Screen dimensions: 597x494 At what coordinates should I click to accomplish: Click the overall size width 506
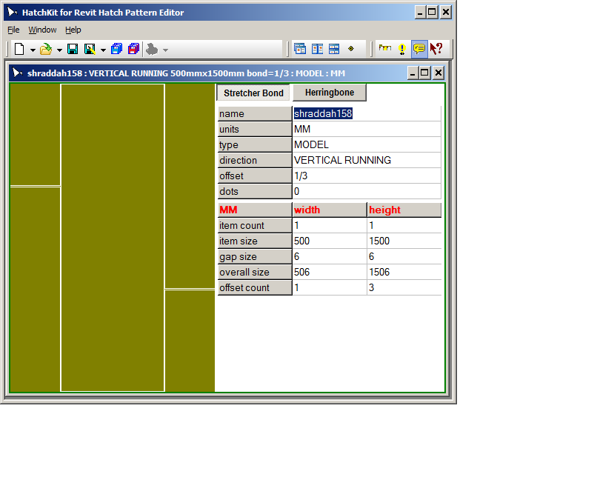(330, 272)
